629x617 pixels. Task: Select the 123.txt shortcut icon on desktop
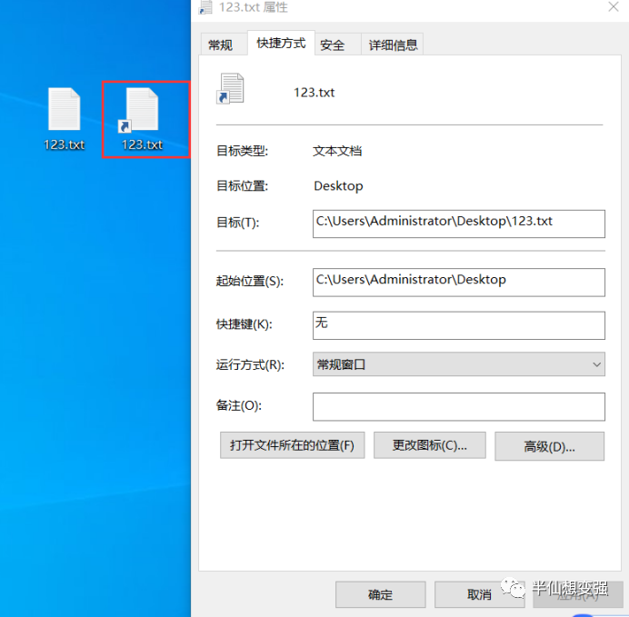coord(142,118)
